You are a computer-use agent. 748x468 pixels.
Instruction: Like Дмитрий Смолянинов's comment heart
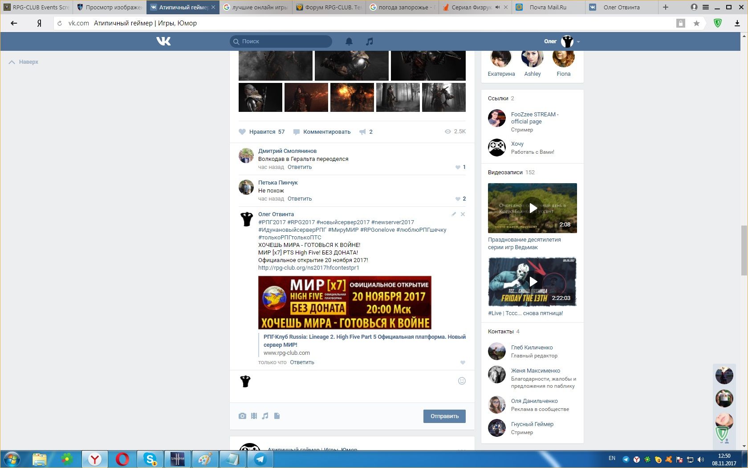click(x=458, y=168)
